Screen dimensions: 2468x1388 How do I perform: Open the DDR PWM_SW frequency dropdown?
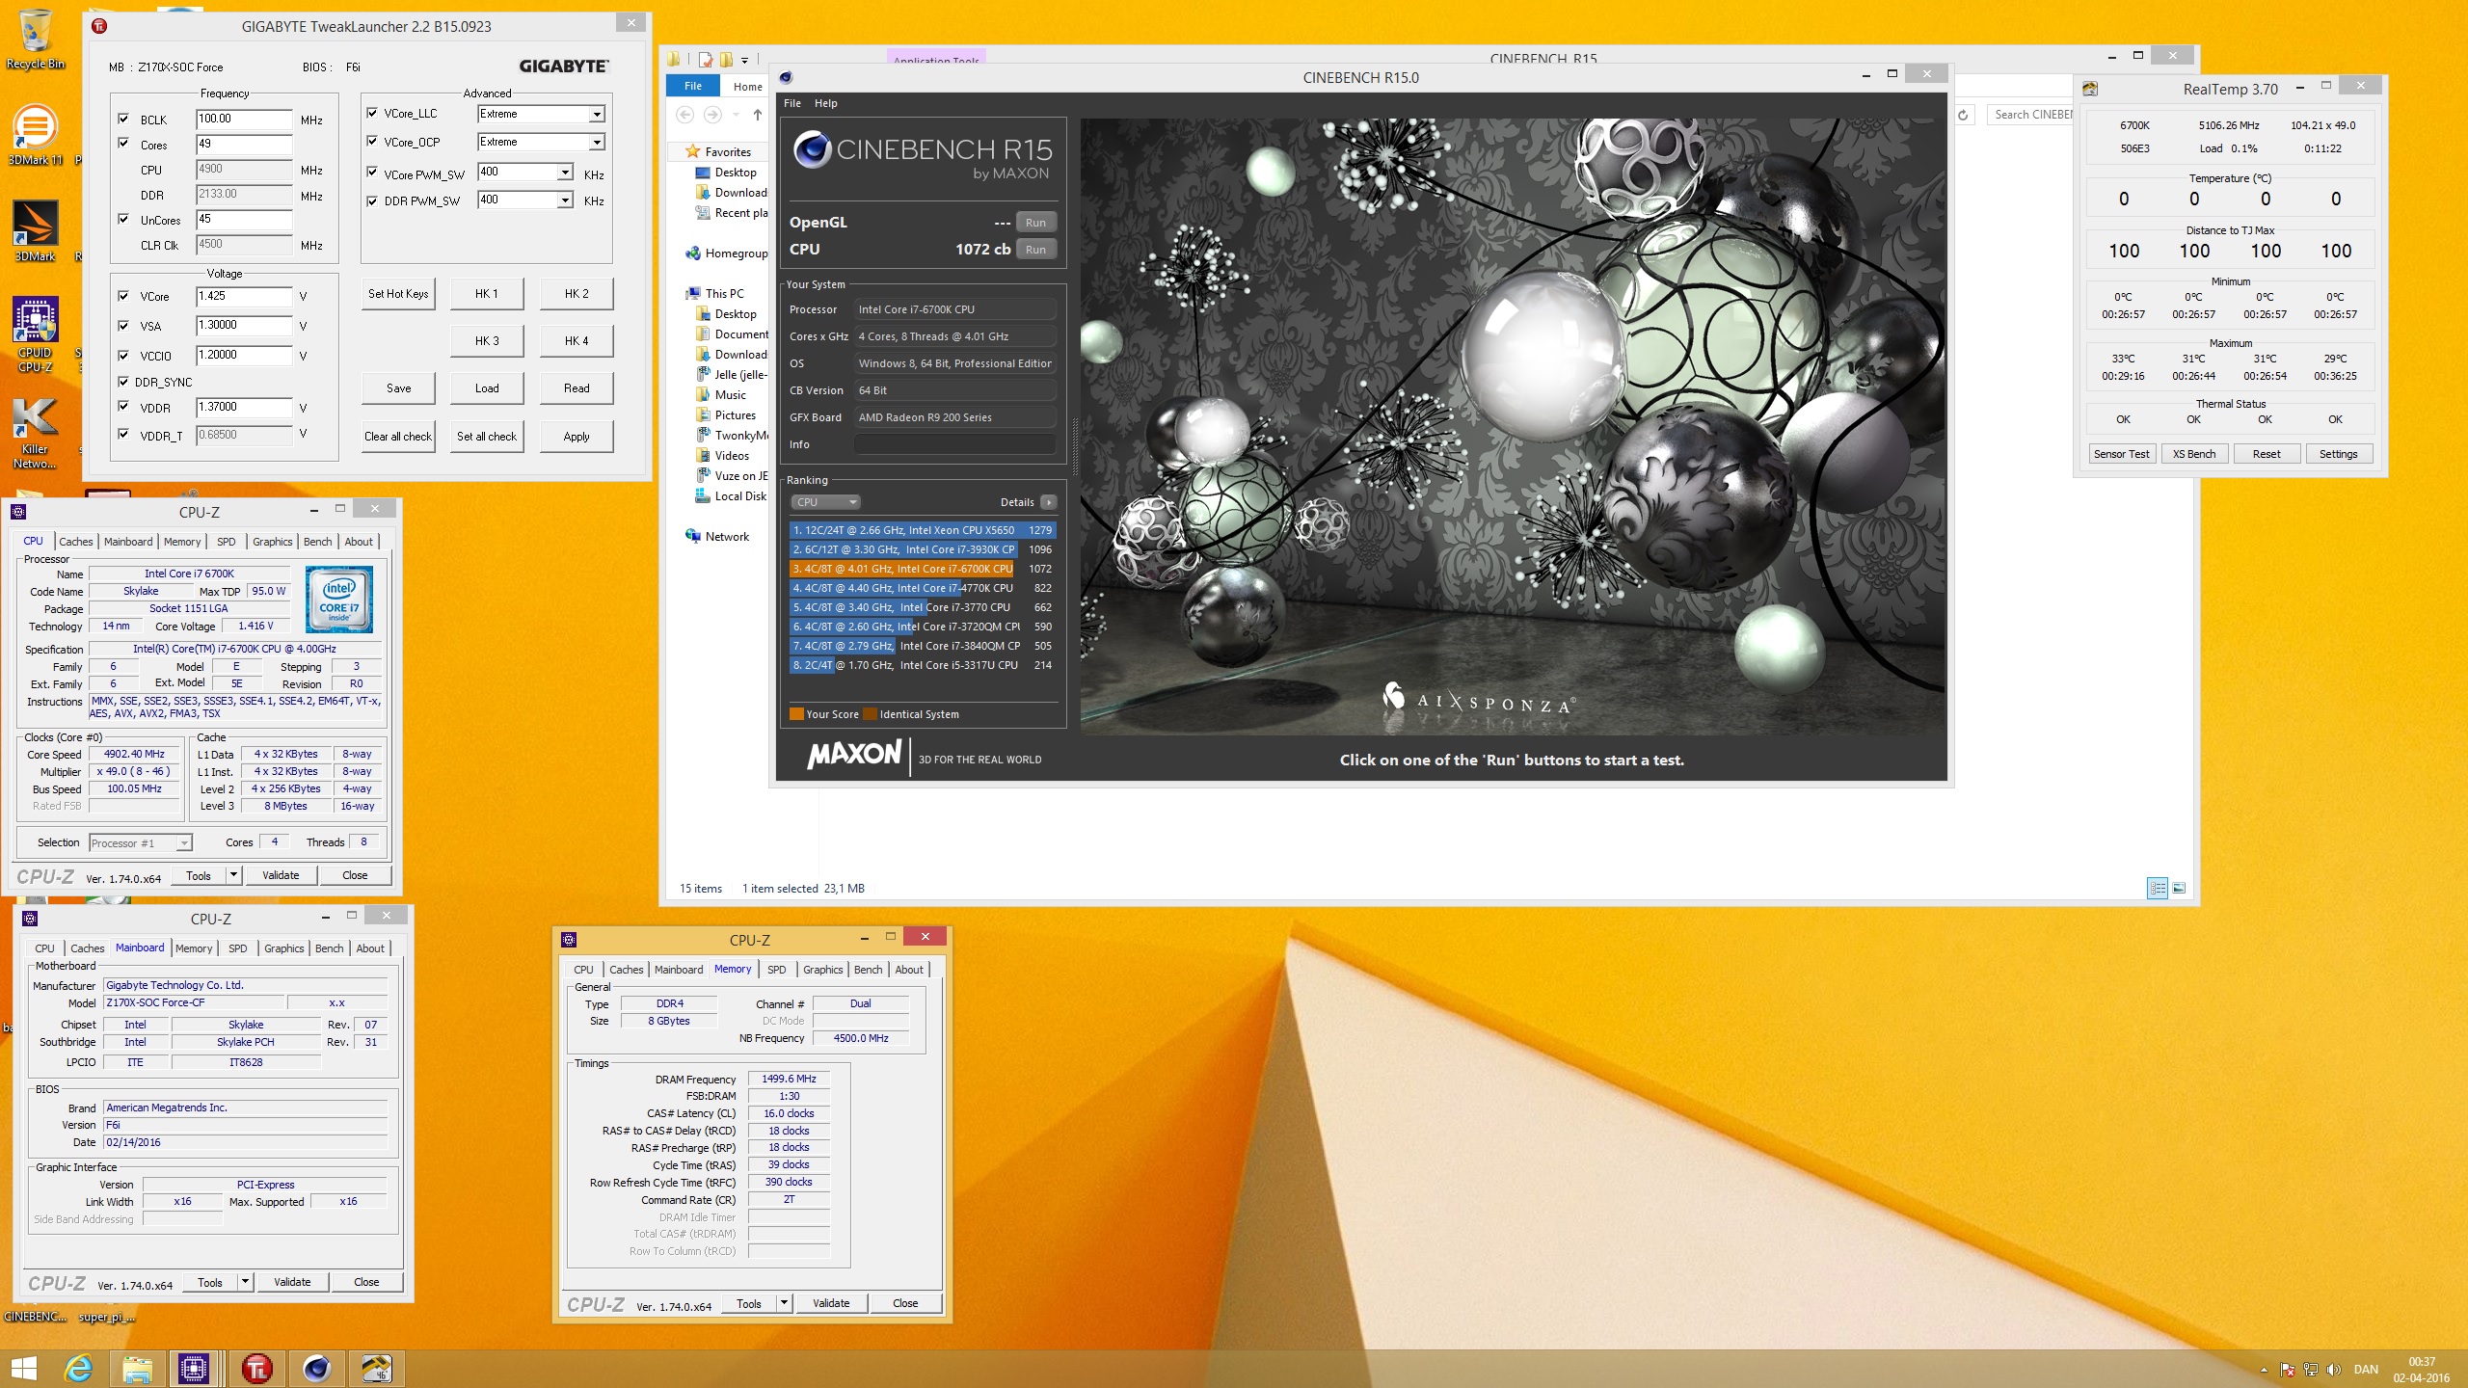click(565, 200)
